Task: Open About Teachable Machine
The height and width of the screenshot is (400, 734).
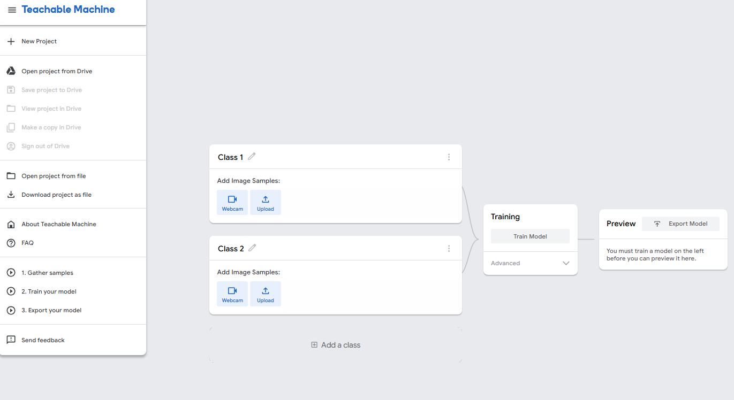Action: 59,224
